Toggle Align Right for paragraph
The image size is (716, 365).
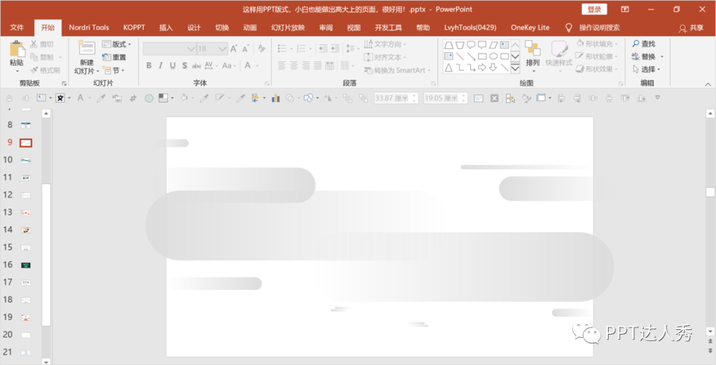(x=306, y=66)
